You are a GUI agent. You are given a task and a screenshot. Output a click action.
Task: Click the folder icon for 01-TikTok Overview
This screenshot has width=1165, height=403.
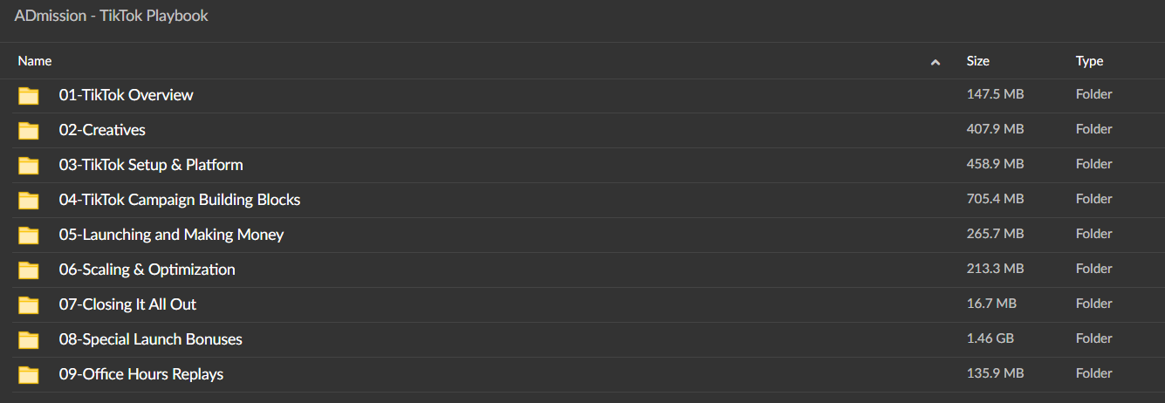pos(29,95)
